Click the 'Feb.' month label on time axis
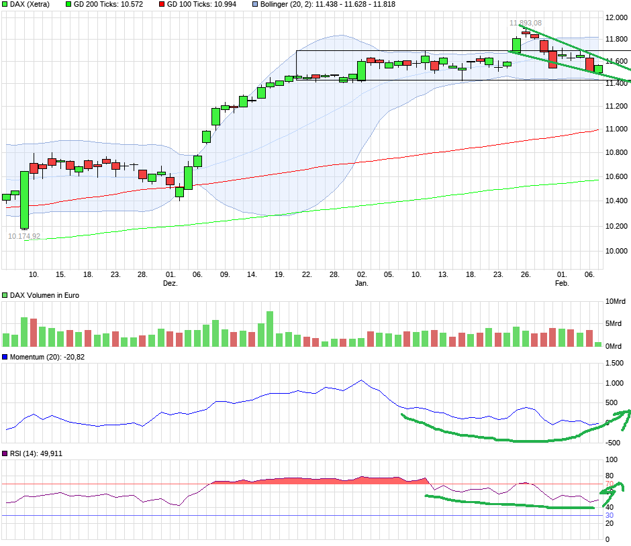 (562, 283)
